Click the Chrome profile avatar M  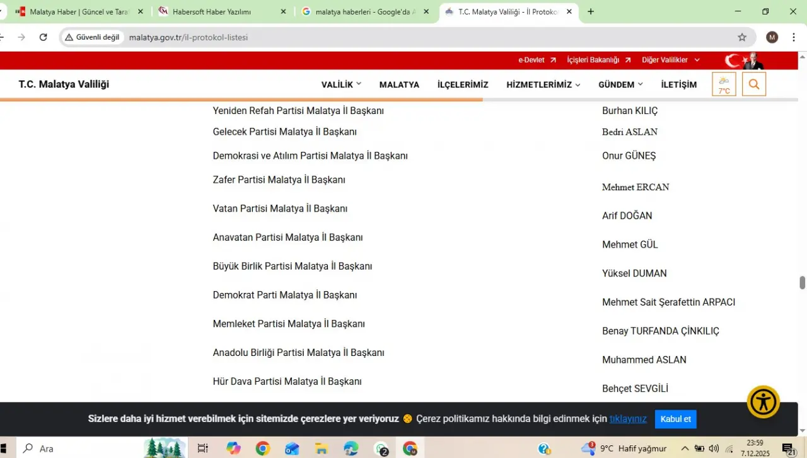tap(772, 37)
